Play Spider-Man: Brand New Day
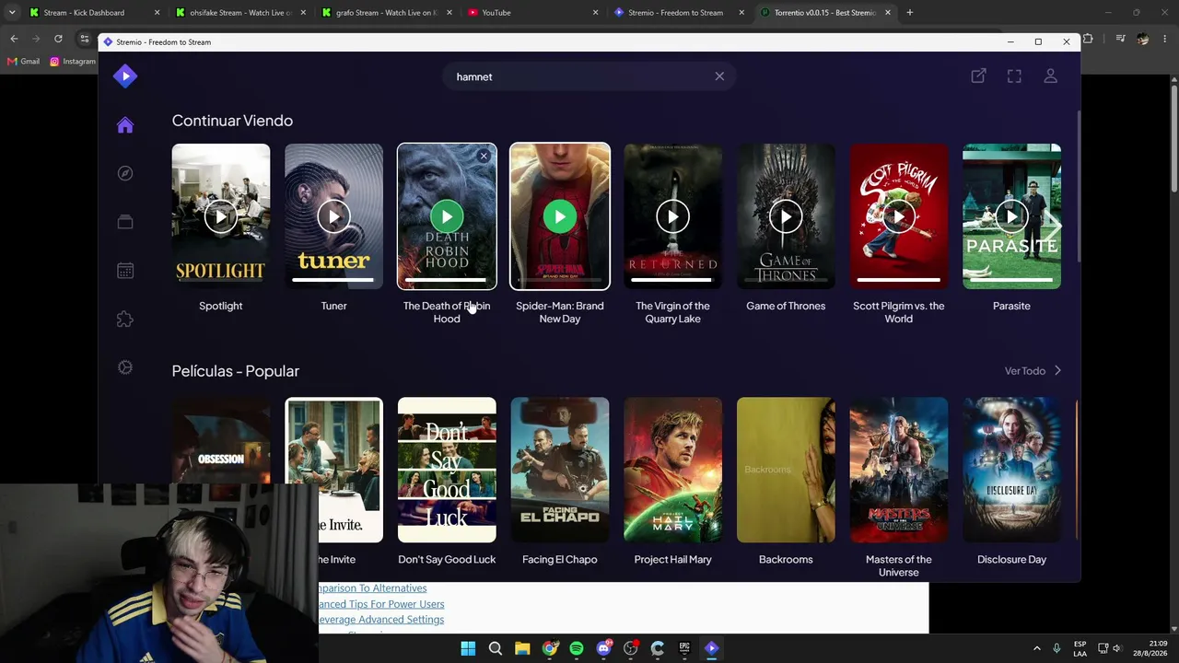 560,216
